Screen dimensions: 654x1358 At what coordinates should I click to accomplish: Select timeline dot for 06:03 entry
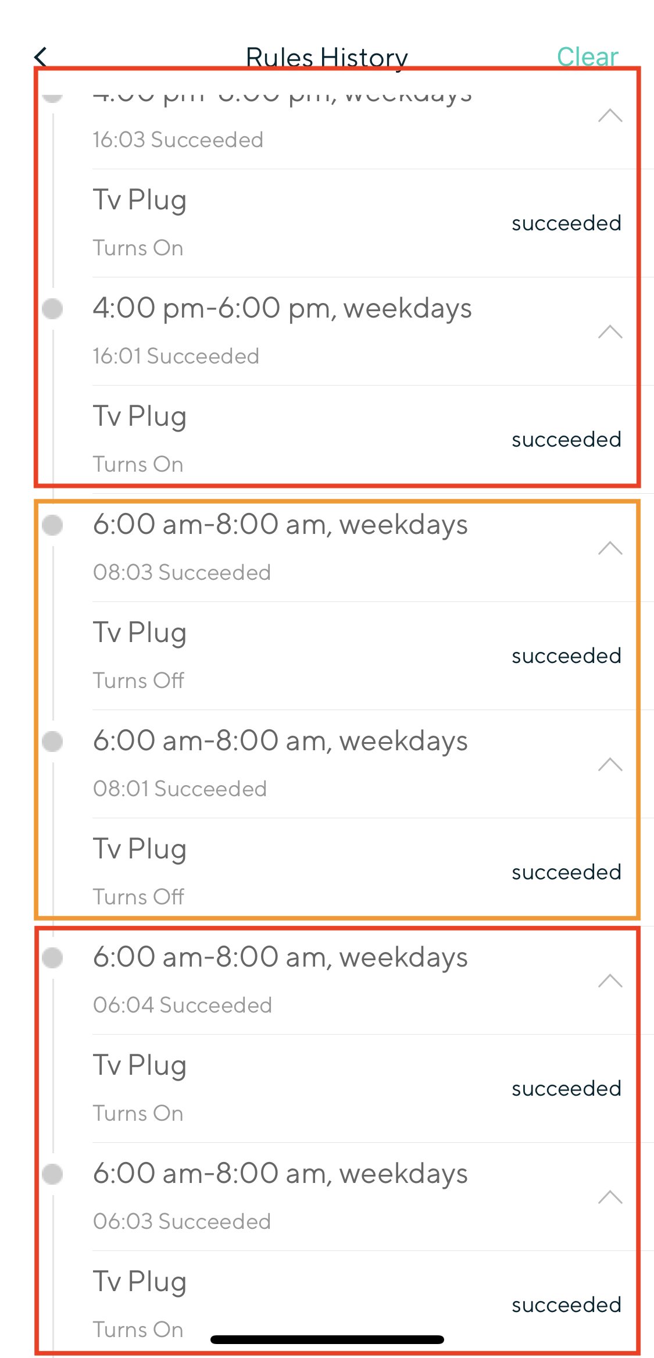click(x=52, y=1174)
